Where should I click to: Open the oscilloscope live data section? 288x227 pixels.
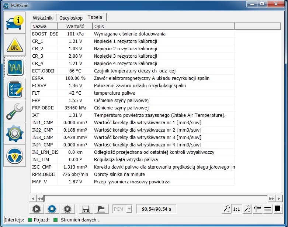pyautogui.click(x=15, y=67)
